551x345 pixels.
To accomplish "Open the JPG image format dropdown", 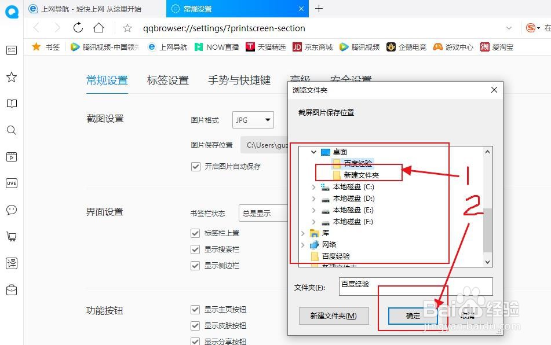I will click(x=253, y=120).
